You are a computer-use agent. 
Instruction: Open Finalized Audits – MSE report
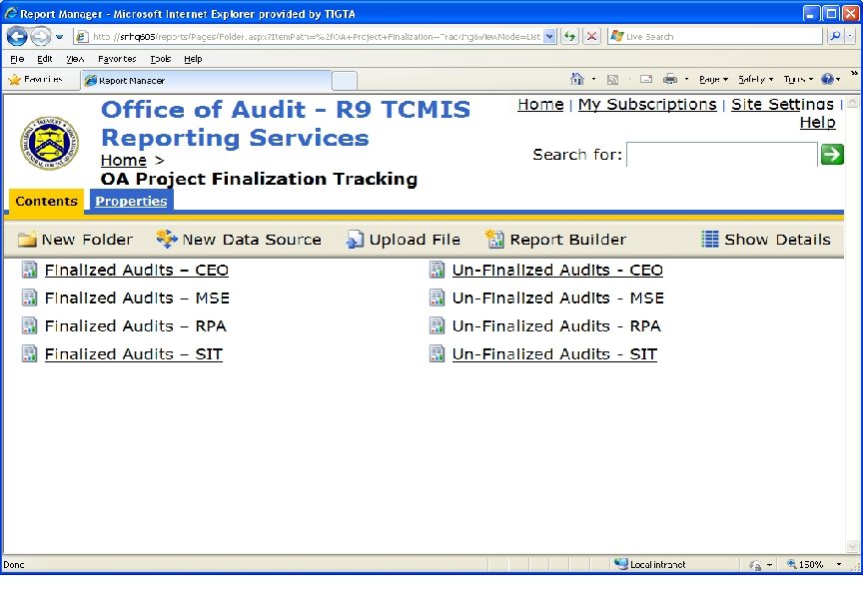pos(137,298)
